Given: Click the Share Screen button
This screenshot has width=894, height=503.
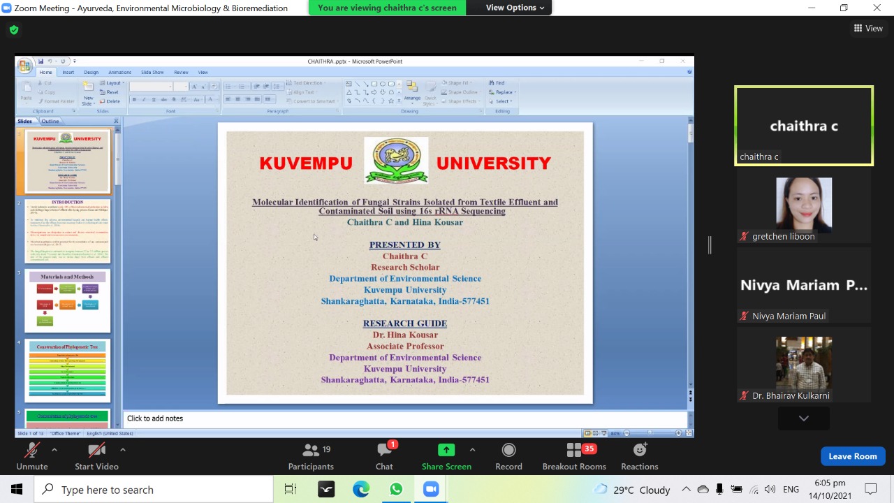Looking at the screenshot, I should click(x=446, y=456).
